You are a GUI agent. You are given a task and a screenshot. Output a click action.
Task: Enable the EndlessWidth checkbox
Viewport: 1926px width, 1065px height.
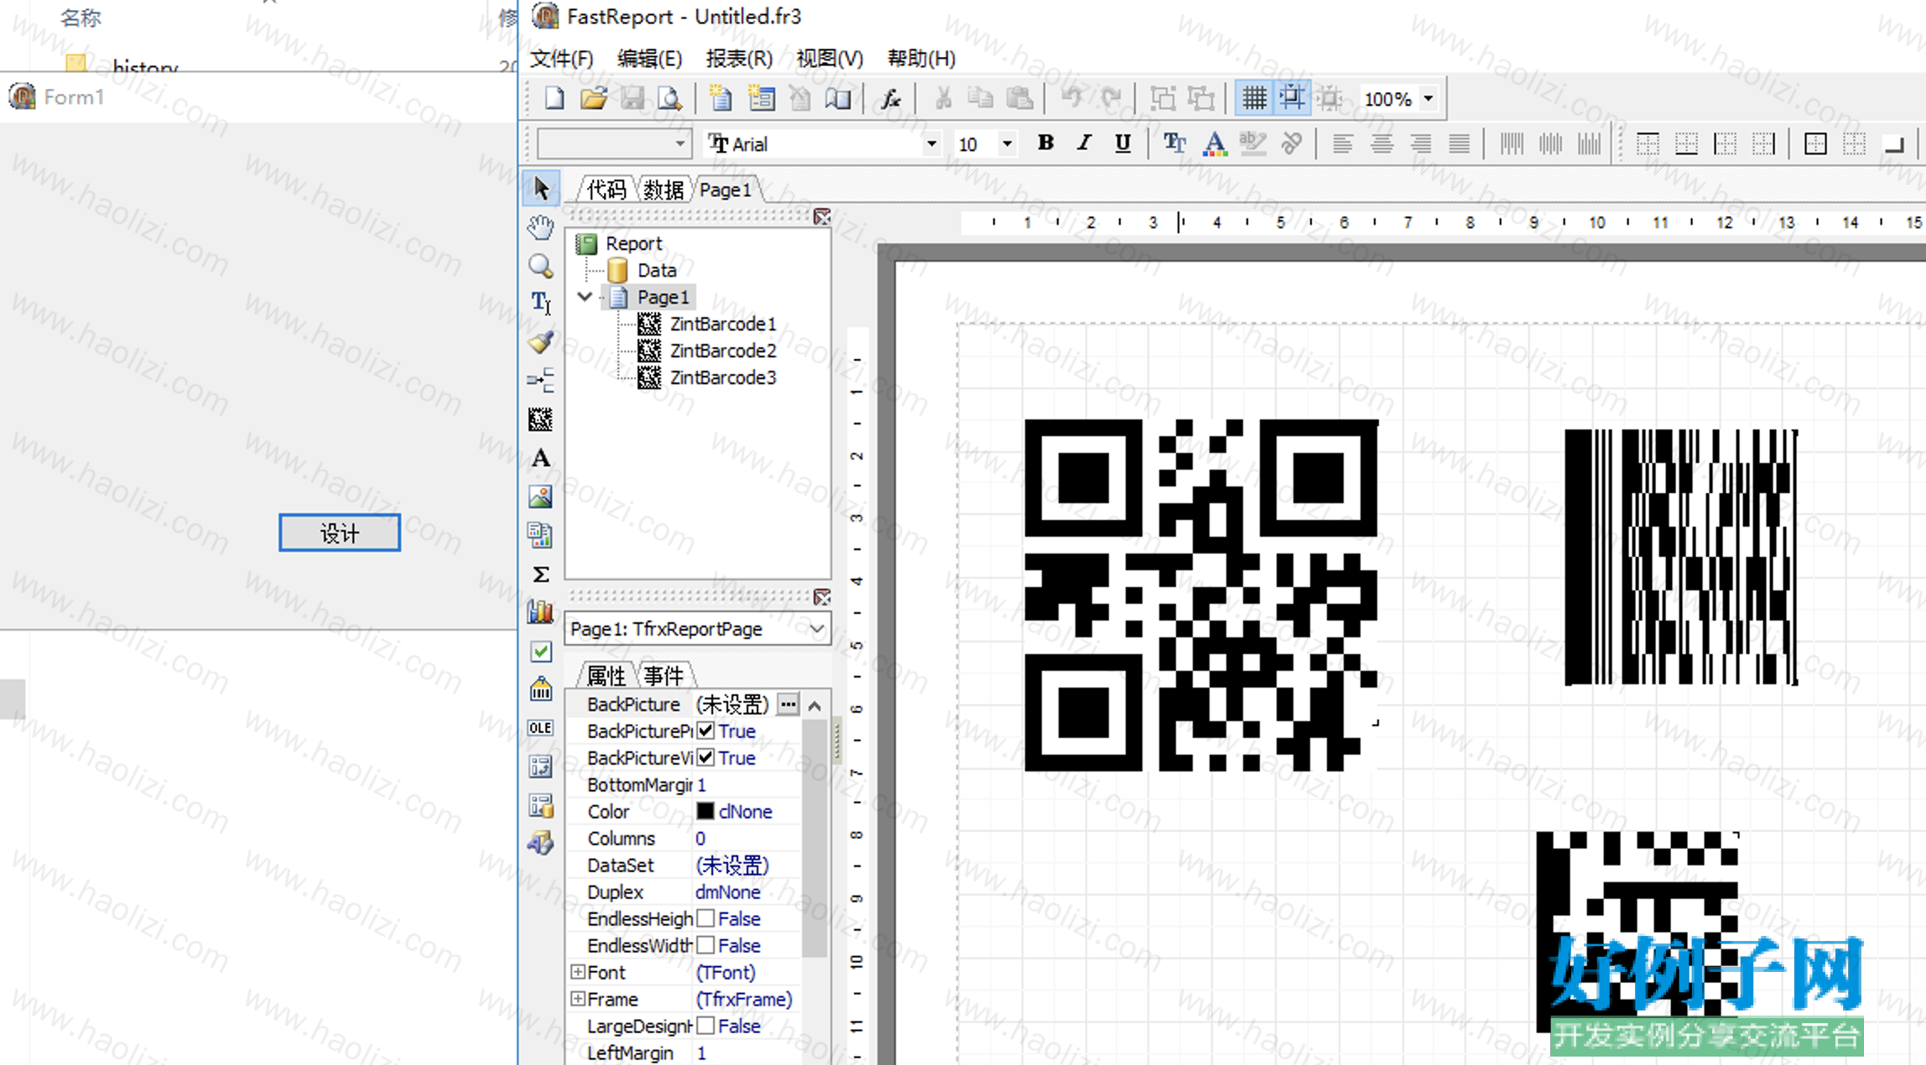705,945
